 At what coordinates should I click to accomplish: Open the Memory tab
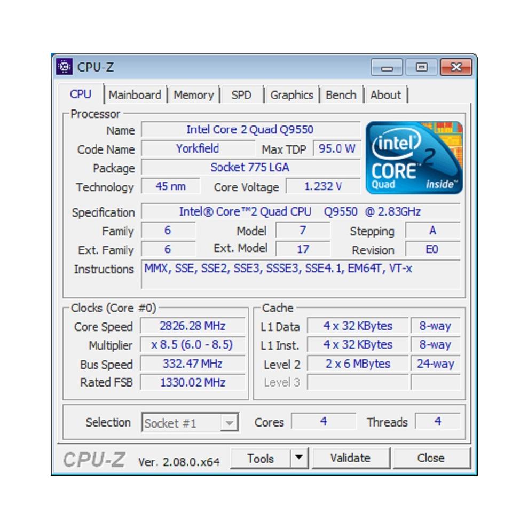(194, 95)
